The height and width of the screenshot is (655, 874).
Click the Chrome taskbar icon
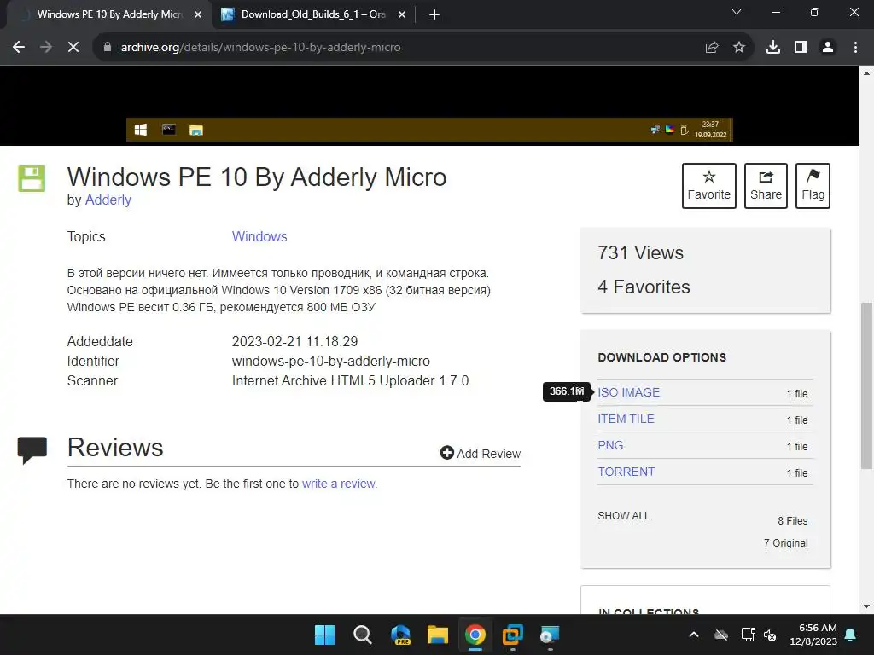pos(475,635)
